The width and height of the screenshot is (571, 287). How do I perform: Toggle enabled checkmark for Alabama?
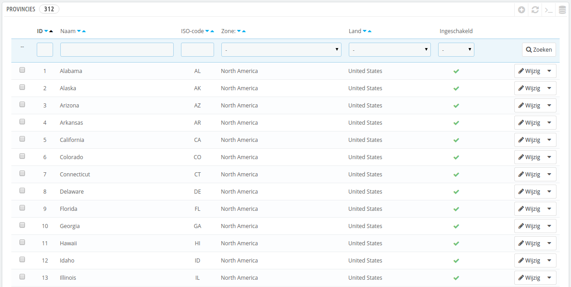click(456, 71)
